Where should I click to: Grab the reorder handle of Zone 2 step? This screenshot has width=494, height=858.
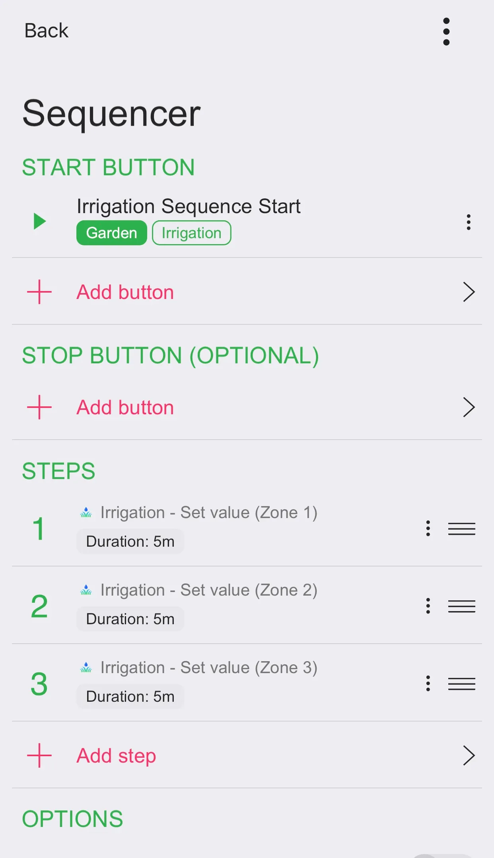click(x=461, y=606)
